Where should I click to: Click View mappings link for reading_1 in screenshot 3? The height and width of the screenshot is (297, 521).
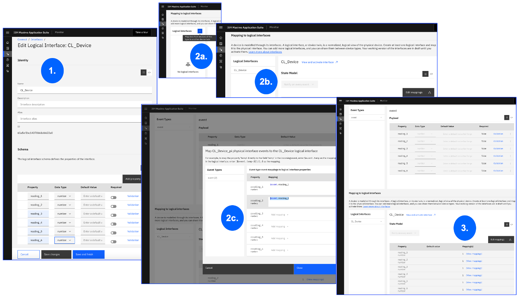pos(474,254)
